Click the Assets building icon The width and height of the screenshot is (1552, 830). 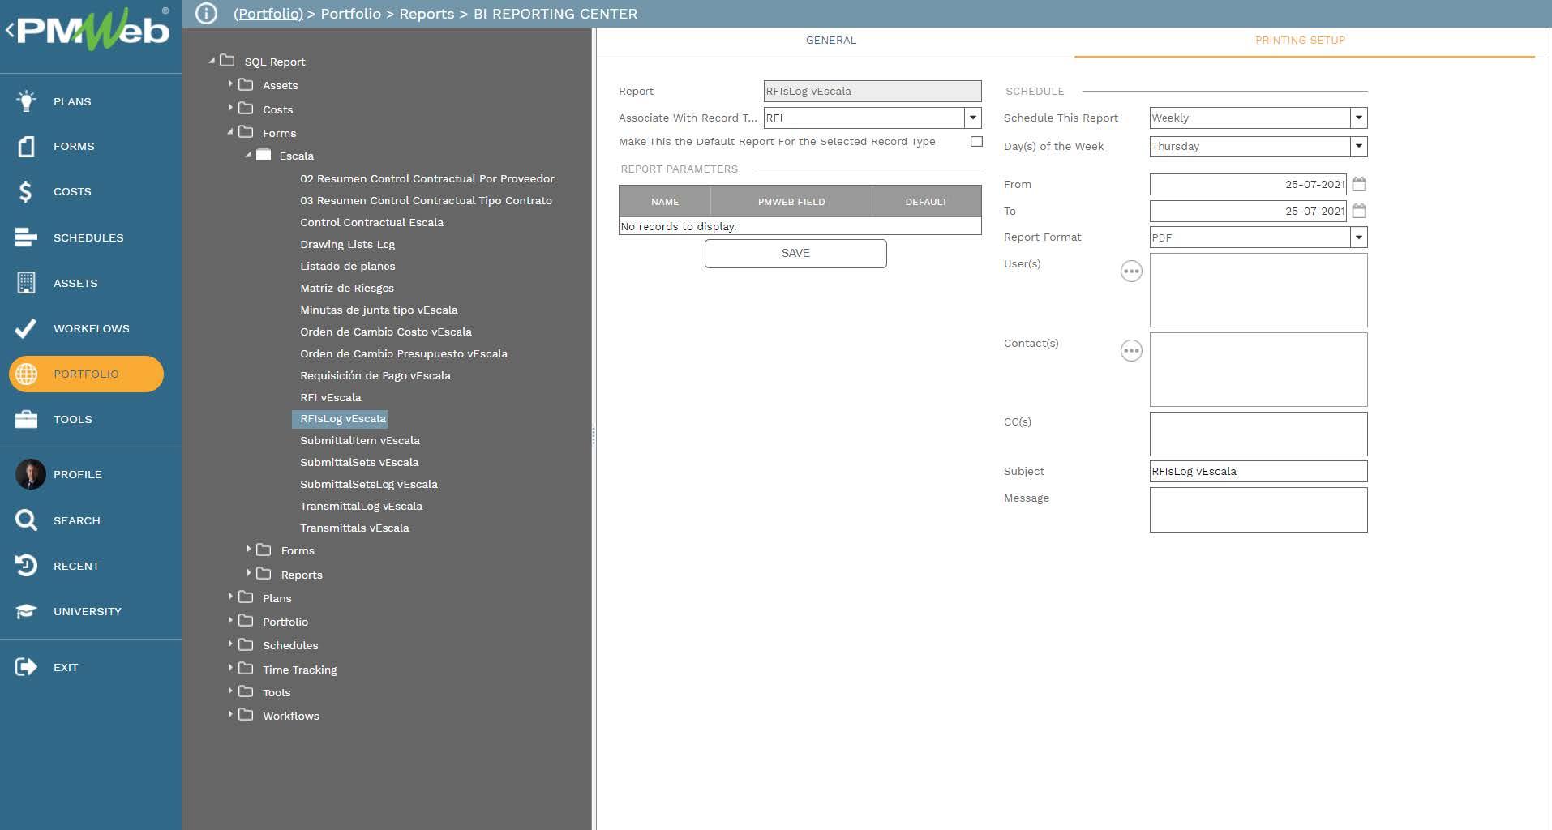pyautogui.click(x=26, y=282)
